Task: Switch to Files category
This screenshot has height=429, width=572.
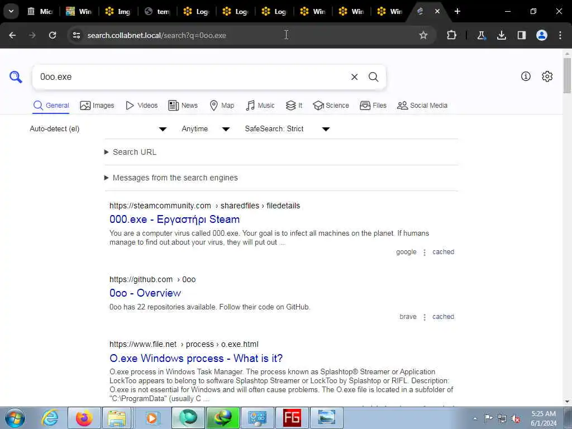Action: pyautogui.click(x=373, y=106)
